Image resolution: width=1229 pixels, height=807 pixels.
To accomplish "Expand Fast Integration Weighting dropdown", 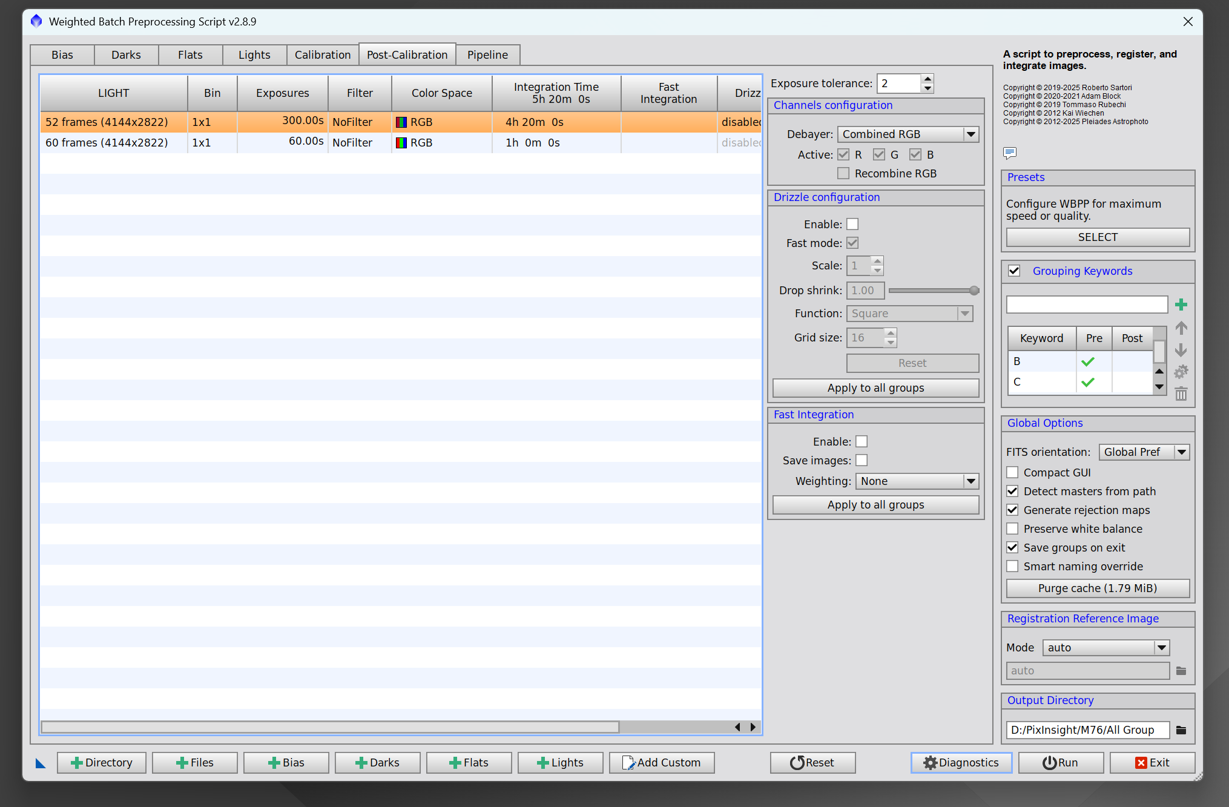I will [x=917, y=481].
